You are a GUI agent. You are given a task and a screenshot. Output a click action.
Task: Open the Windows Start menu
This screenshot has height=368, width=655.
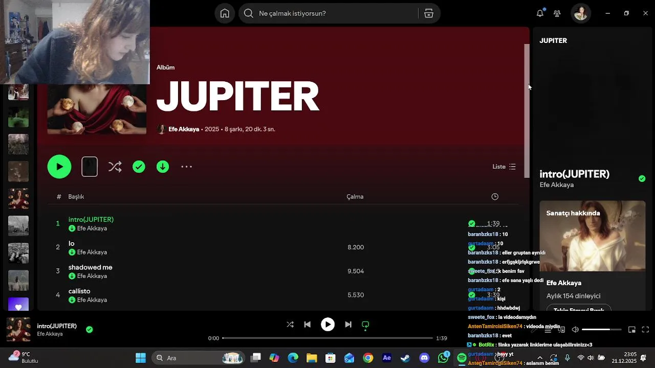coord(141,358)
